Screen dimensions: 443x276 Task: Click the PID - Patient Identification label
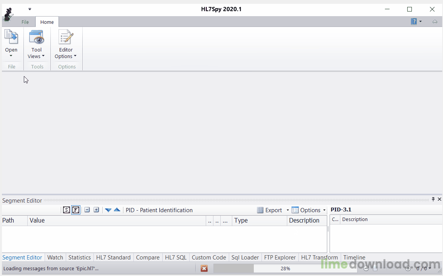click(x=159, y=210)
